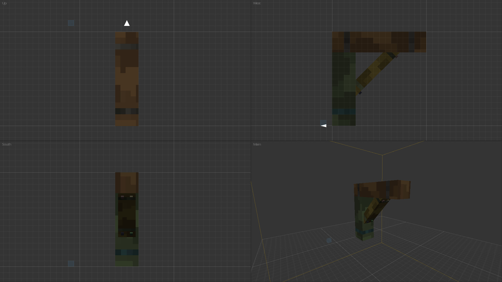Click the "Main" viewport label
Screen dimensions: 502x282
tap(257, 144)
